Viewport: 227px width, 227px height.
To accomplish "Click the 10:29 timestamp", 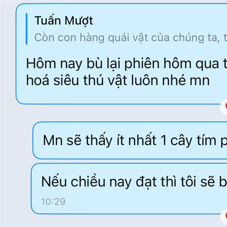I will 53,202.
